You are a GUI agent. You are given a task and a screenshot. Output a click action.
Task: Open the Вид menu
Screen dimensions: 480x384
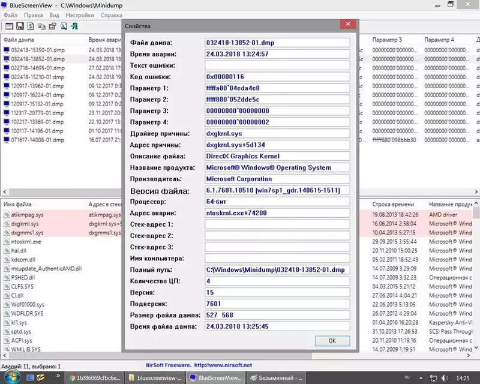point(54,15)
